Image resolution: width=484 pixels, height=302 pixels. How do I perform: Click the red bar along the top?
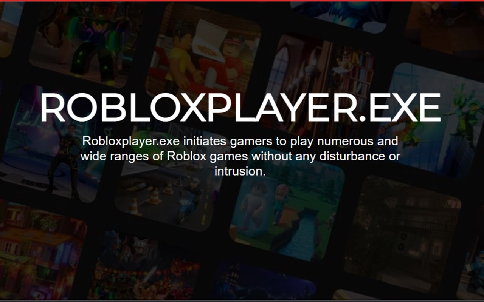point(242,1)
